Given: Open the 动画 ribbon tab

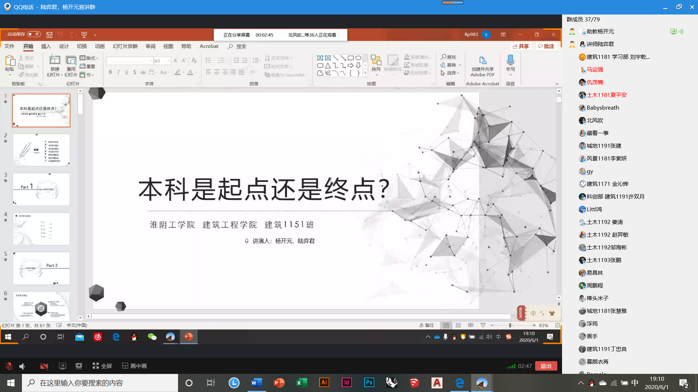Looking at the screenshot, I should (100, 46).
